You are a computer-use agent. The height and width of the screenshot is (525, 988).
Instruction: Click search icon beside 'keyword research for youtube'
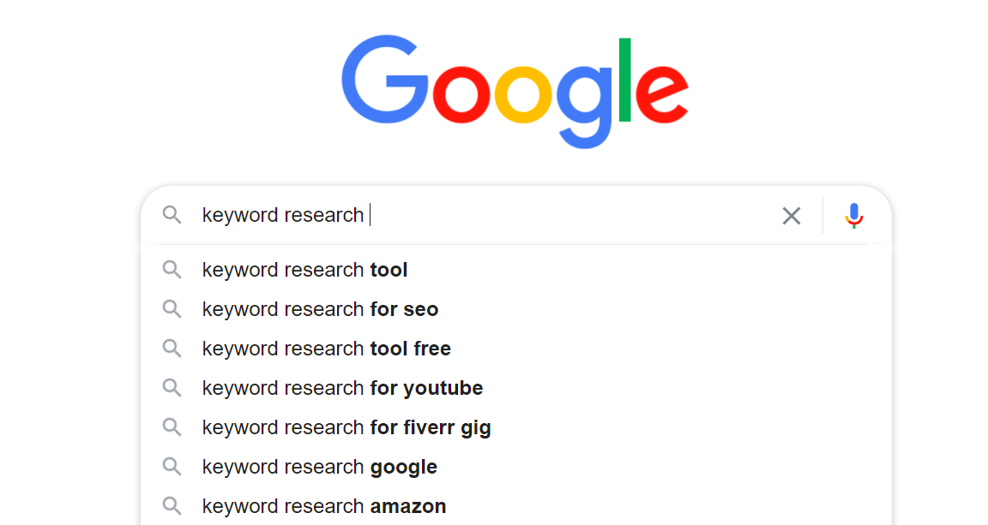pyautogui.click(x=172, y=388)
